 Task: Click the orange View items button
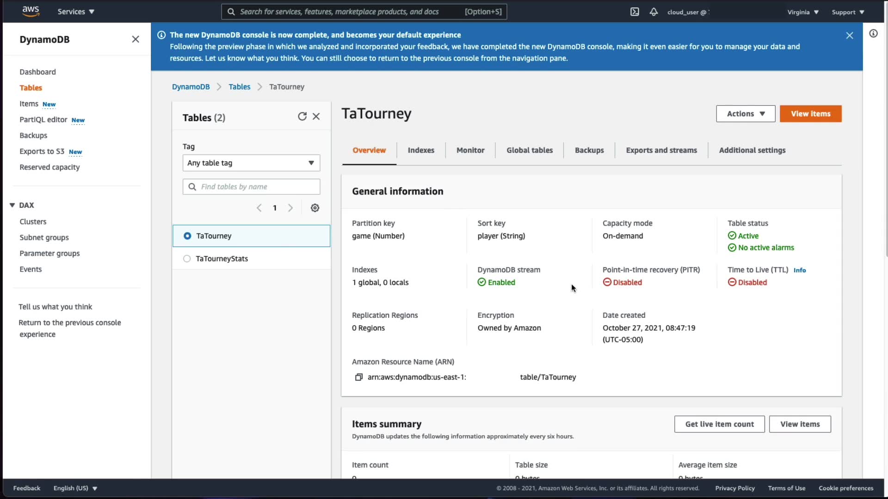pos(810,114)
